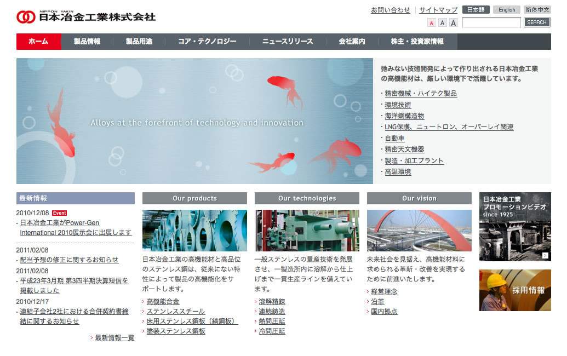Select the medium font size A icon
Viewport: 567px width, 356px height.
(442, 23)
